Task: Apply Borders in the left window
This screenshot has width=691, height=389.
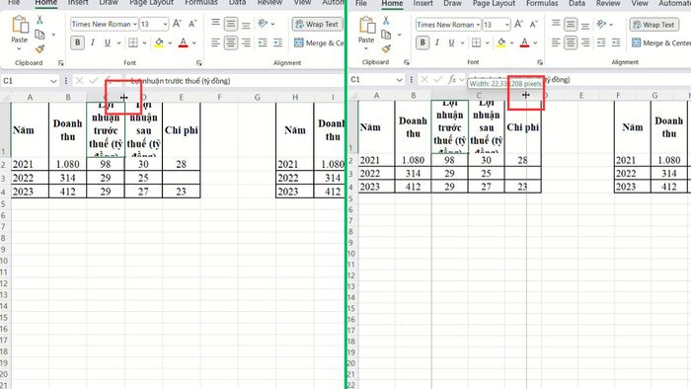Action: point(133,42)
